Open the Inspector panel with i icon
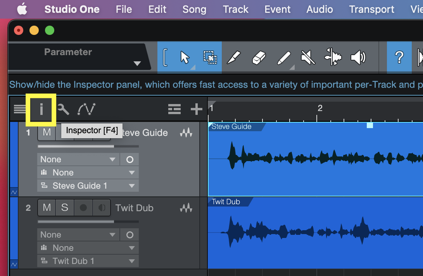 41,110
